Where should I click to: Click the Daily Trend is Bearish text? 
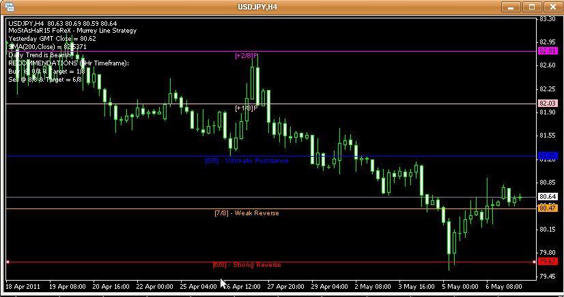(x=40, y=55)
